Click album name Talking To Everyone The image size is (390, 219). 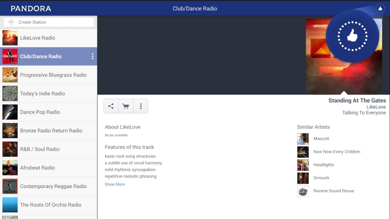coord(364,113)
